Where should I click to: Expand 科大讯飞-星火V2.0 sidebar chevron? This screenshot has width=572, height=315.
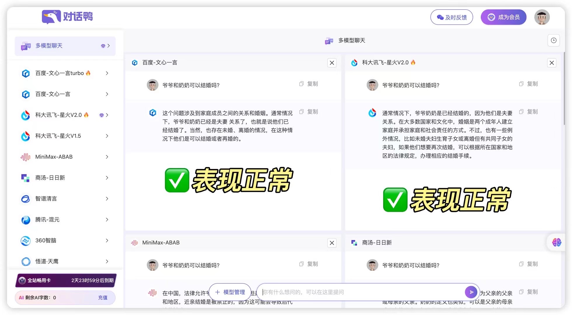pos(107,115)
